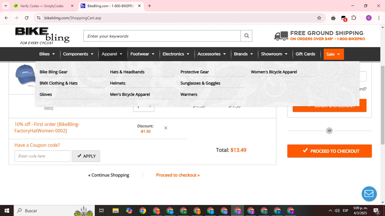Open the tab search dropdown arrow

6,6
